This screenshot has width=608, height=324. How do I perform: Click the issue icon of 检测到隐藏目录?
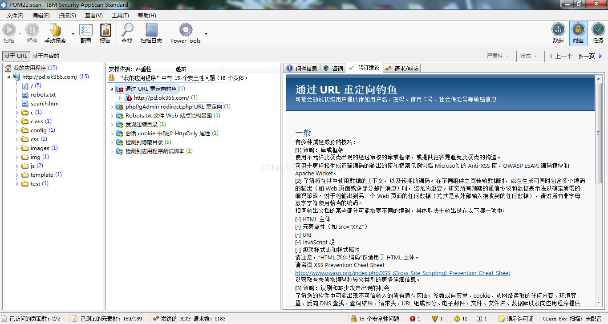[x=120, y=142]
